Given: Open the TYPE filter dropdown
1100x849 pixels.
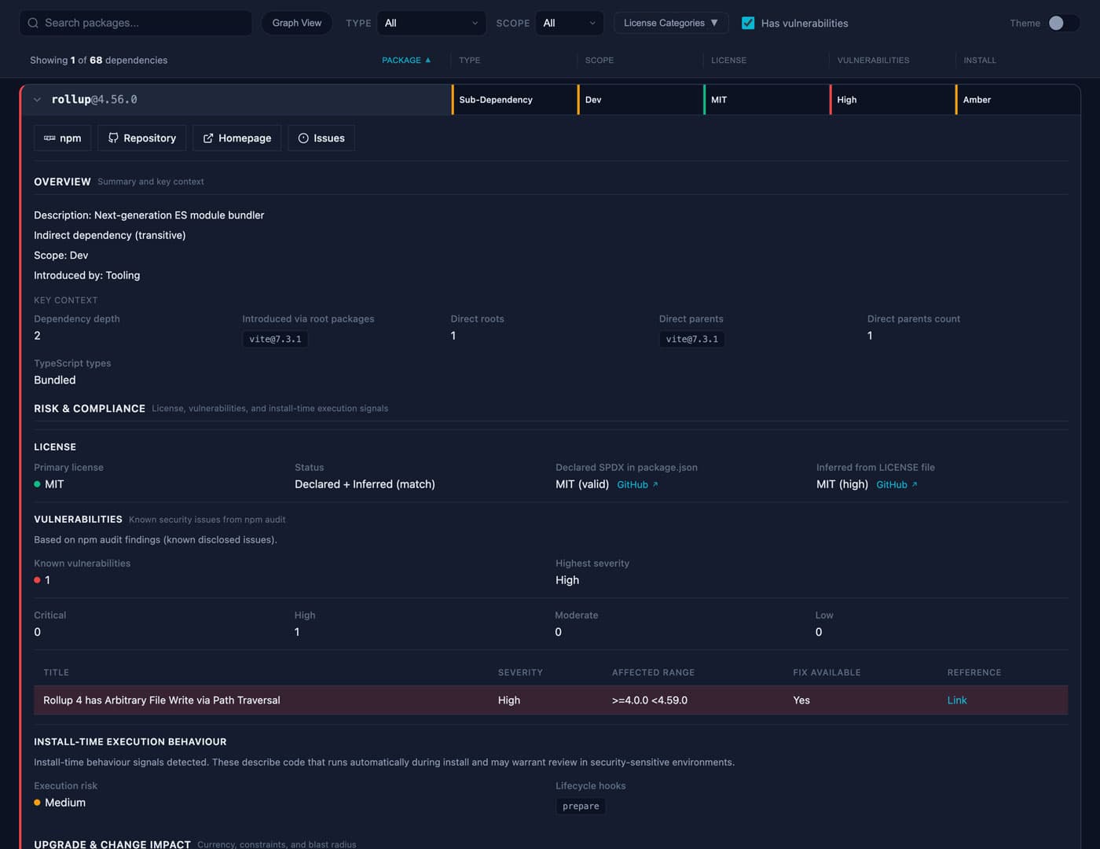Looking at the screenshot, I should (431, 23).
